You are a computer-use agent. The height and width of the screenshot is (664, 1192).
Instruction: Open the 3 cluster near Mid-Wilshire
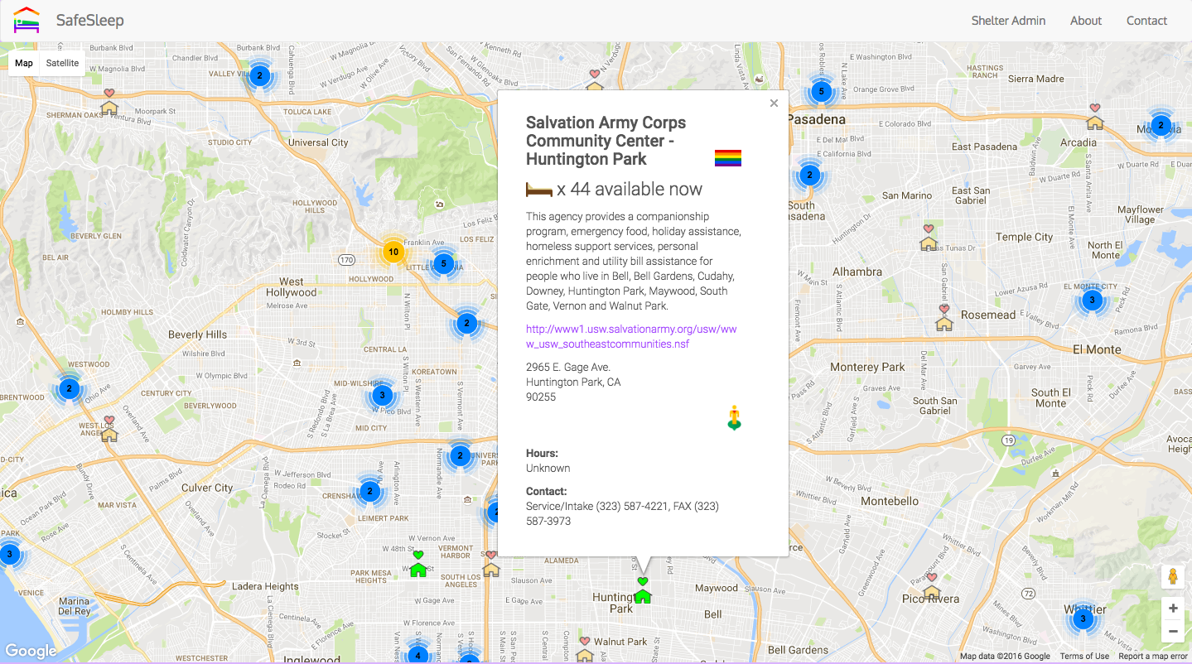point(382,395)
